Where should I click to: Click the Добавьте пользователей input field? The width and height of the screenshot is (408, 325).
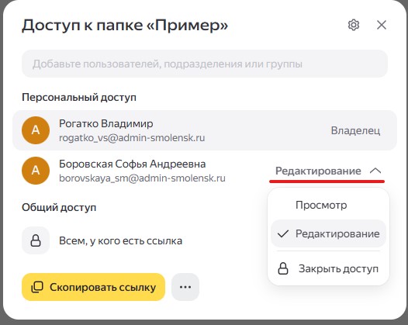click(x=205, y=64)
